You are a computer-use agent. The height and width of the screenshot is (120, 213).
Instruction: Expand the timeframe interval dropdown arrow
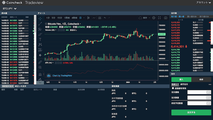(x=84, y=18)
